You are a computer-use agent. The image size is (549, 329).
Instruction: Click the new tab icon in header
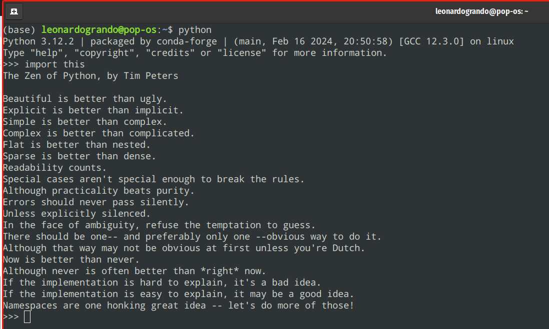tap(13, 11)
